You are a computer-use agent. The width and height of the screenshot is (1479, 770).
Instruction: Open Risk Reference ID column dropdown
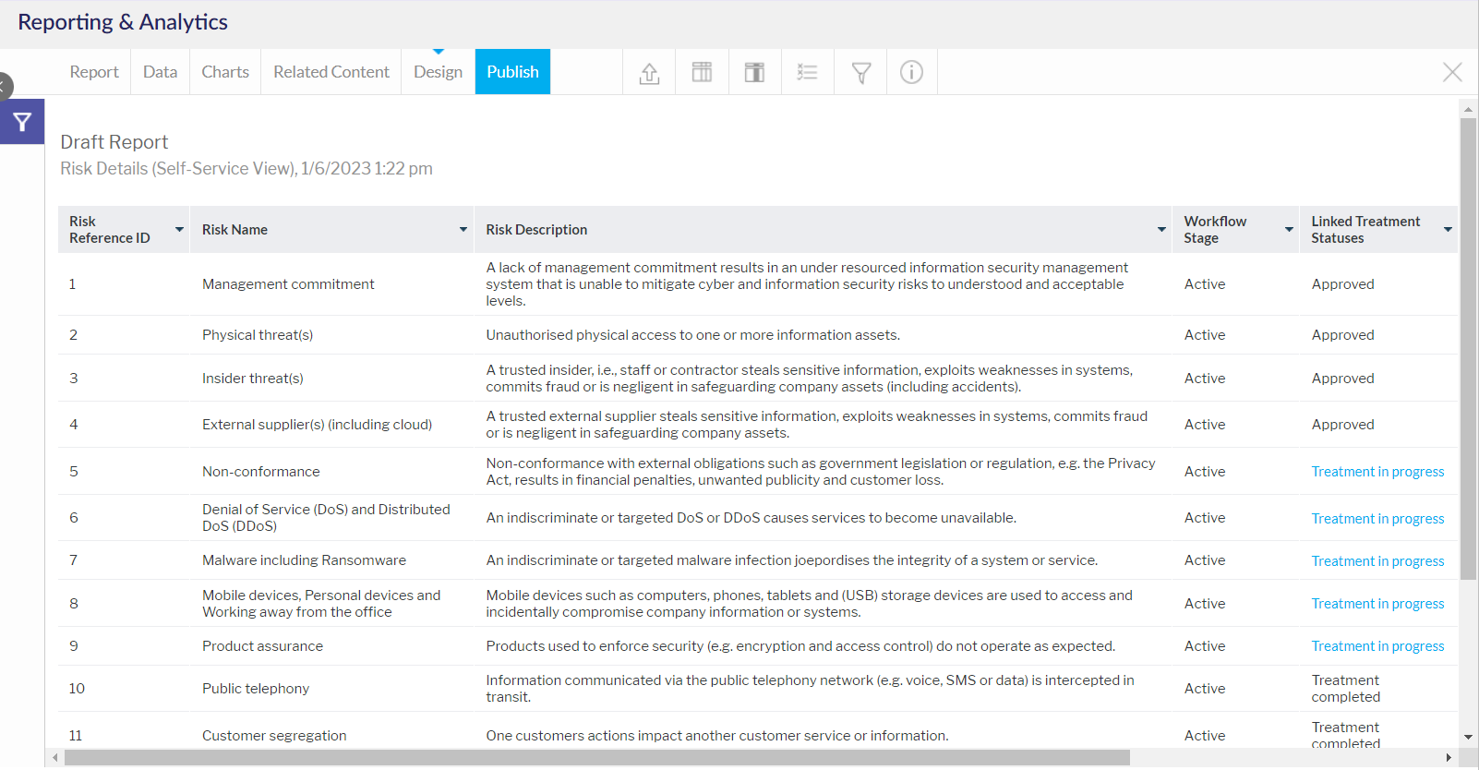pyautogui.click(x=179, y=229)
